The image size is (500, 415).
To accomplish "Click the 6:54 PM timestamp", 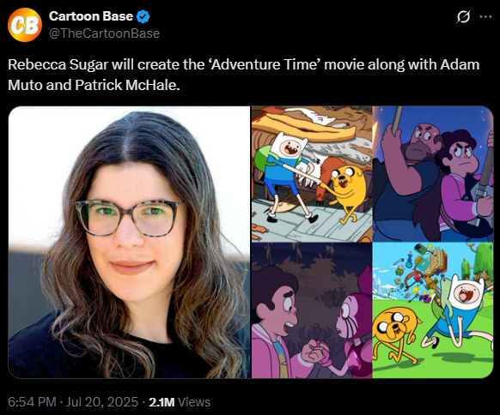I will click(x=32, y=402).
